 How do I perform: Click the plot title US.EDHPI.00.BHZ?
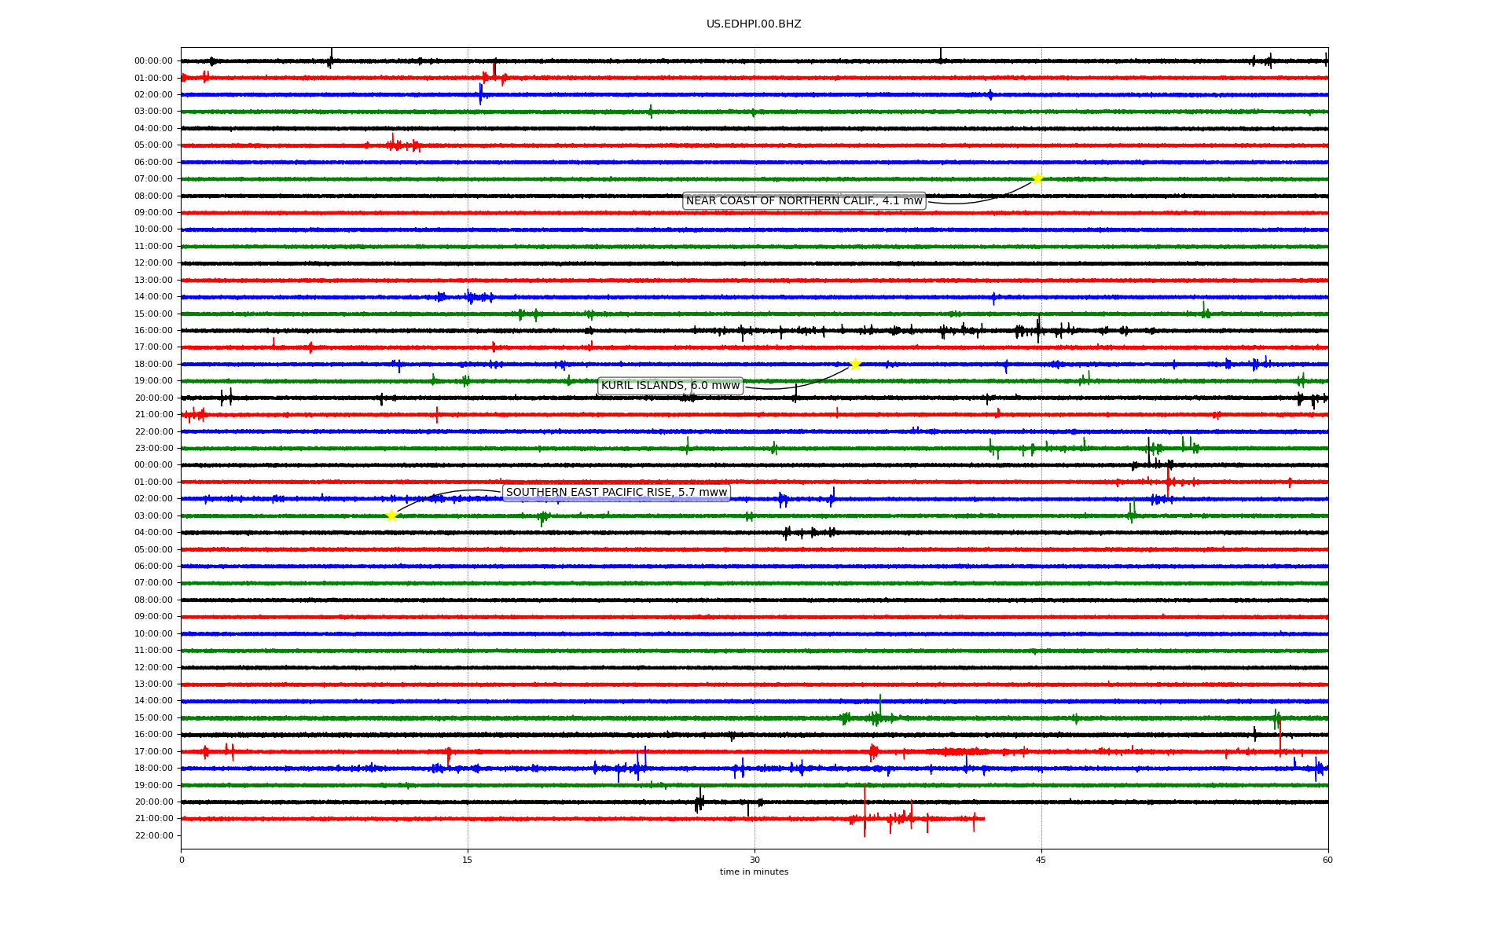coord(754,24)
